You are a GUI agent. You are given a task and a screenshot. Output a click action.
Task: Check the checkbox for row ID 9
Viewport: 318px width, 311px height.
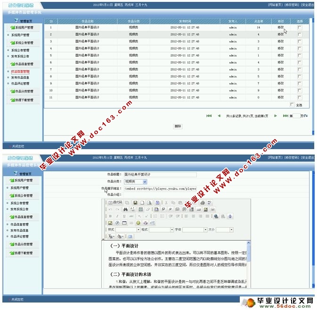(x=299, y=84)
